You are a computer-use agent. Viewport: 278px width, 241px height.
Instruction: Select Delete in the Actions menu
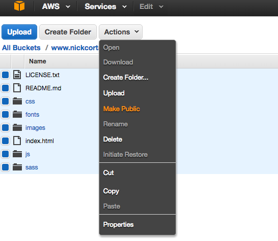113,140
